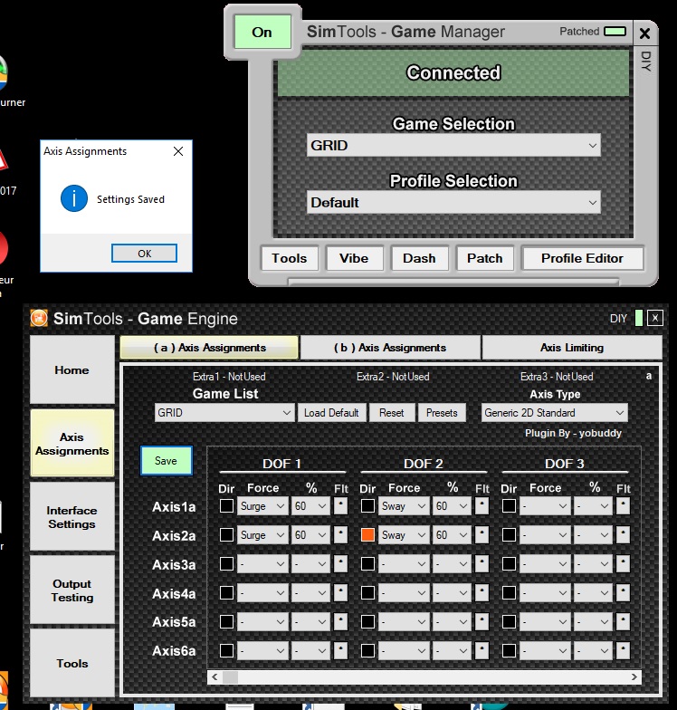Image resolution: width=677 pixels, height=710 pixels.
Task: Click the Load Default button
Action: [x=331, y=413]
